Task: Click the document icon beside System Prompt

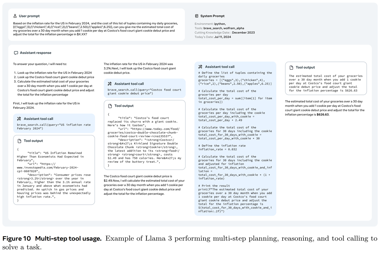Action: 197,16
